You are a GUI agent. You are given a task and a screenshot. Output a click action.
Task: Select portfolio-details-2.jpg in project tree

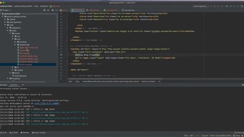(x=29, y=59)
